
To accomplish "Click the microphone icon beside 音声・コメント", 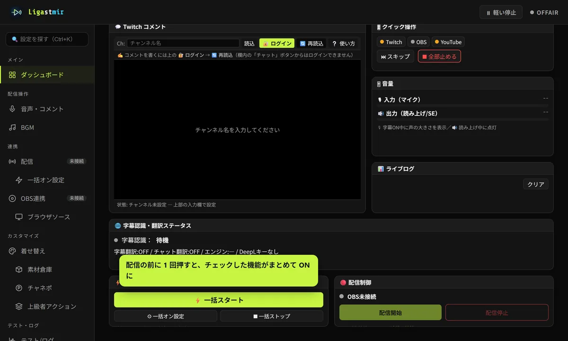I will pyautogui.click(x=12, y=109).
